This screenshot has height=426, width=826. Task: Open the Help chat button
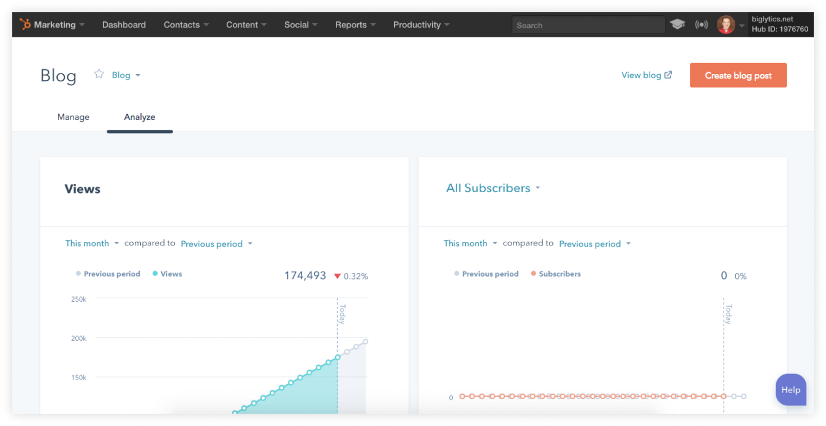pyautogui.click(x=790, y=390)
